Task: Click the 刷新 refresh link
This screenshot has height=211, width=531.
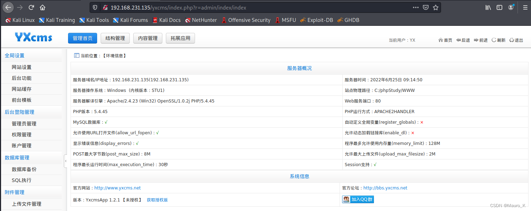Action: (x=498, y=40)
